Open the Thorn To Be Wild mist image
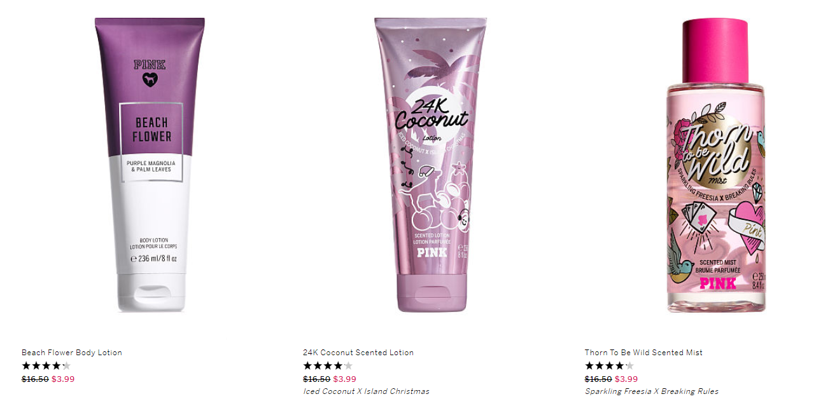 715,165
